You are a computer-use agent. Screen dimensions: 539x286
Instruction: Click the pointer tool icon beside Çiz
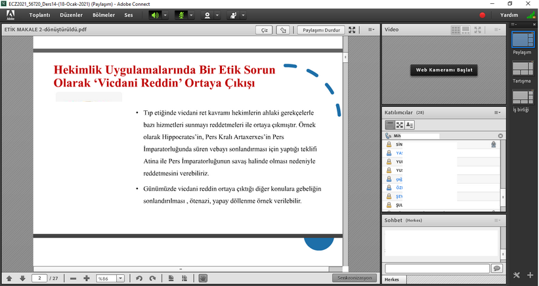tap(283, 30)
